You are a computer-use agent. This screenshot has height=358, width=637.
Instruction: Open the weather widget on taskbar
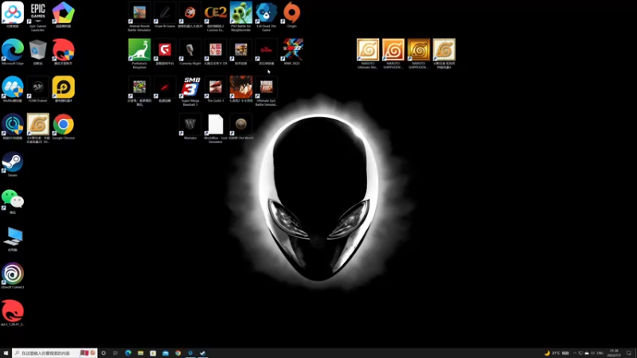(557, 353)
